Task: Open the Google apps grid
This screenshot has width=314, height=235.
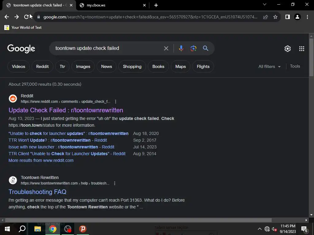Action: click(302, 49)
